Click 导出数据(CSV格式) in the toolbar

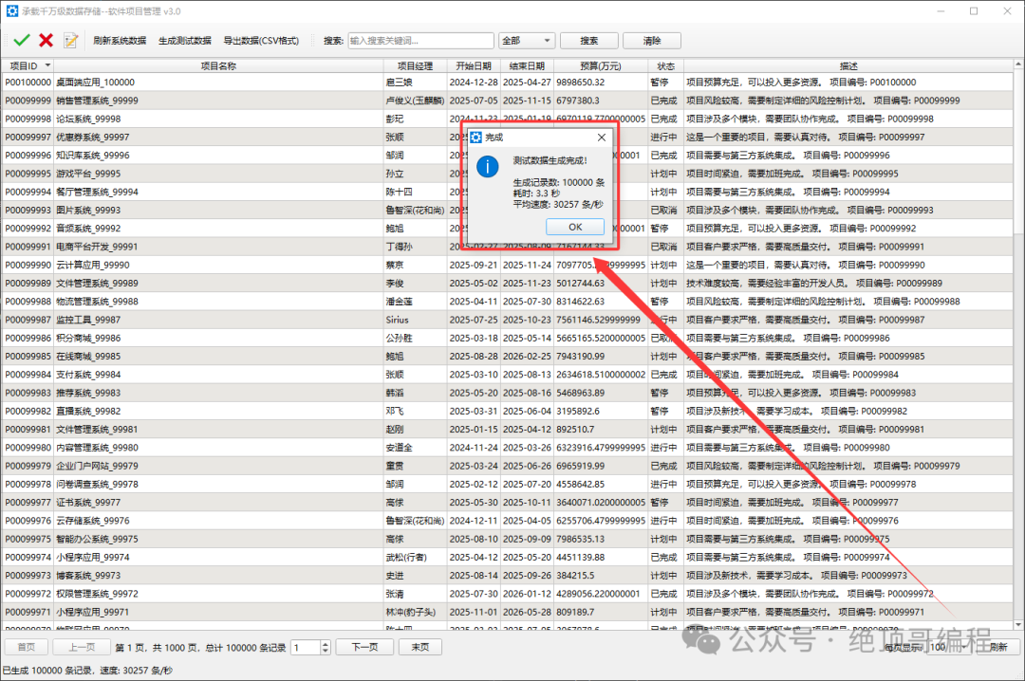point(262,41)
